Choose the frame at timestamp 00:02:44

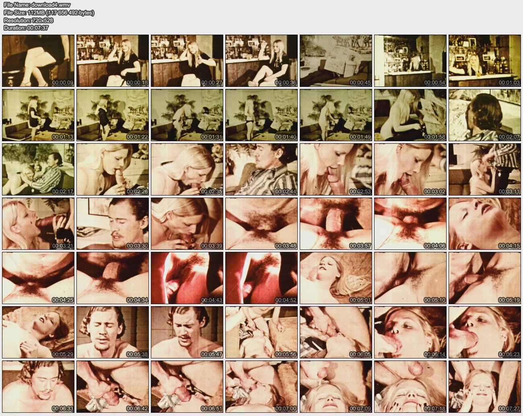tap(261, 169)
